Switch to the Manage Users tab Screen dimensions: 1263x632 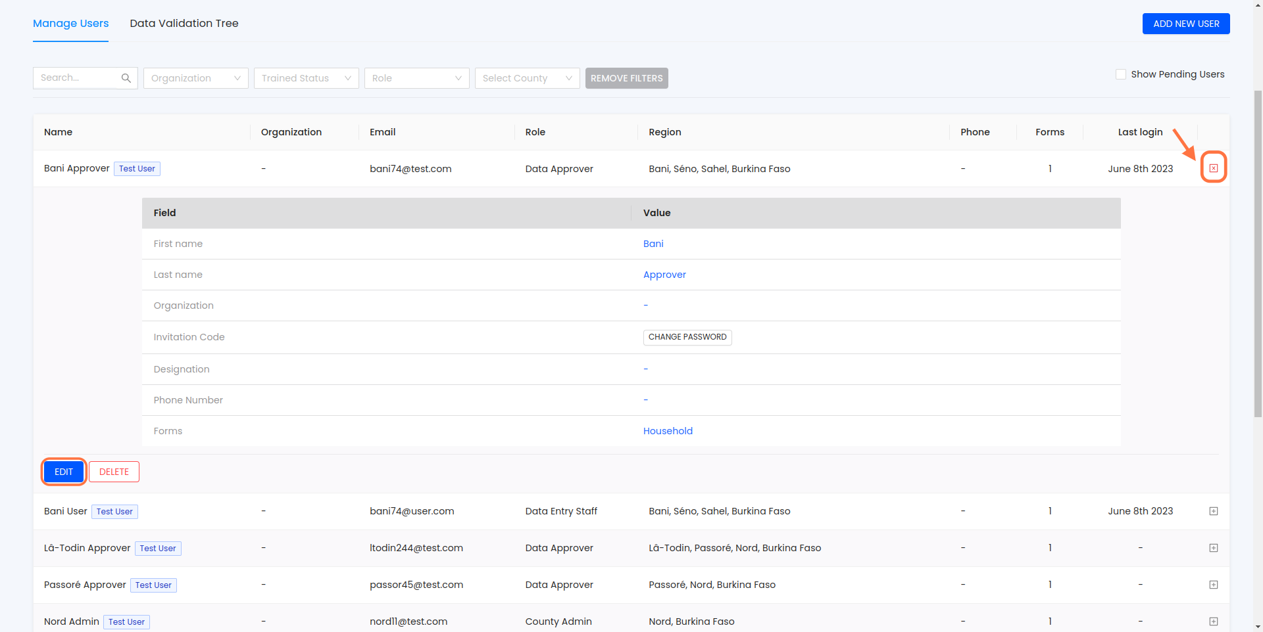click(71, 24)
